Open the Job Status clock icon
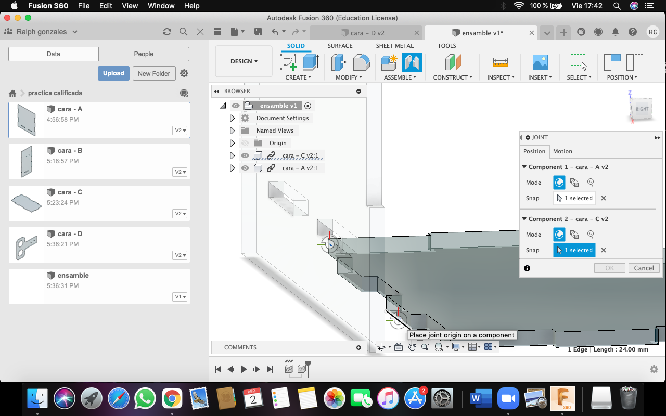The height and width of the screenshot is (416, 666). [x=598, y=32]
